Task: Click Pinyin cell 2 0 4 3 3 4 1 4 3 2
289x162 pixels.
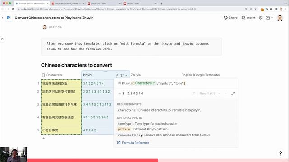Action: pyautogui.click(x=98, y=94)
